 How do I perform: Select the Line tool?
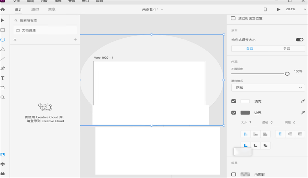click(x=3, y=59)
